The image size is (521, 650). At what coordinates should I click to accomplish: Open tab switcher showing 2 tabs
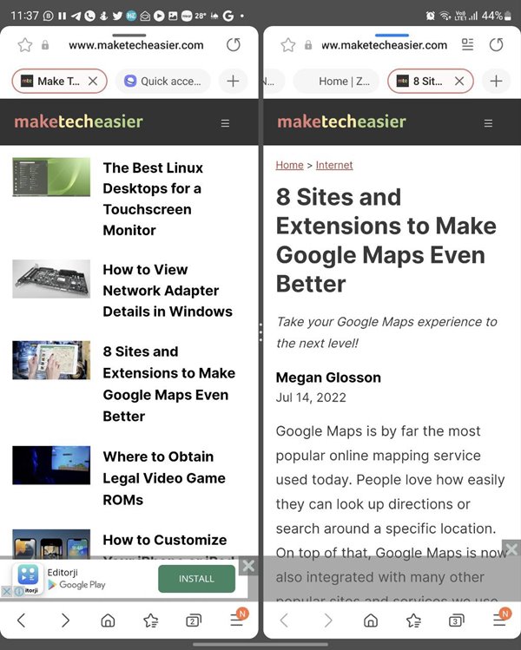[x=194, y=620]
